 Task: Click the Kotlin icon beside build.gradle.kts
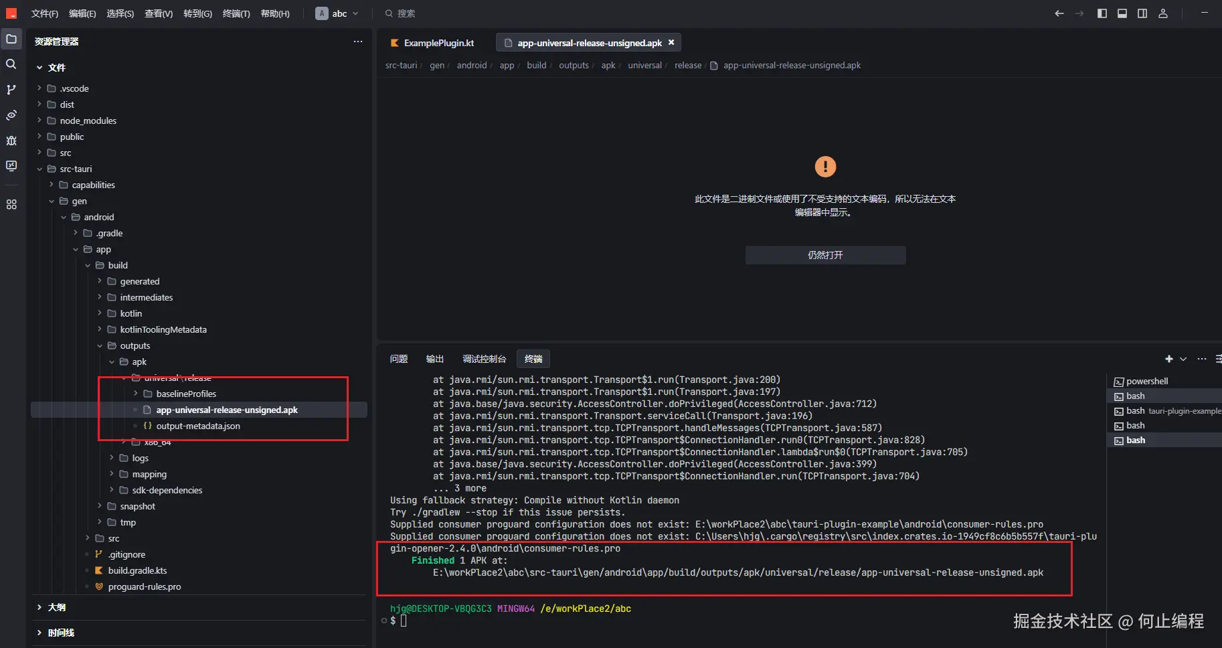99,570
